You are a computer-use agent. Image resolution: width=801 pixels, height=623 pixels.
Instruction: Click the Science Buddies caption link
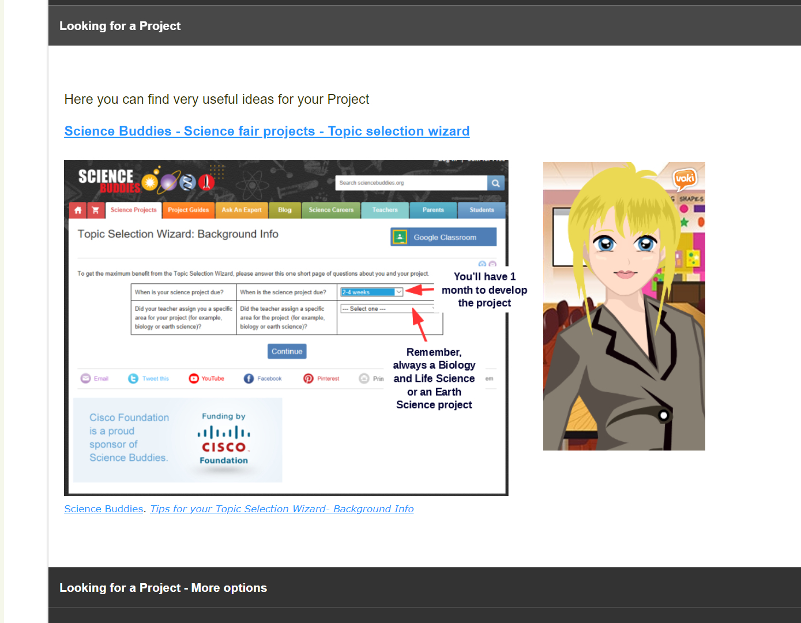(104, 509)
